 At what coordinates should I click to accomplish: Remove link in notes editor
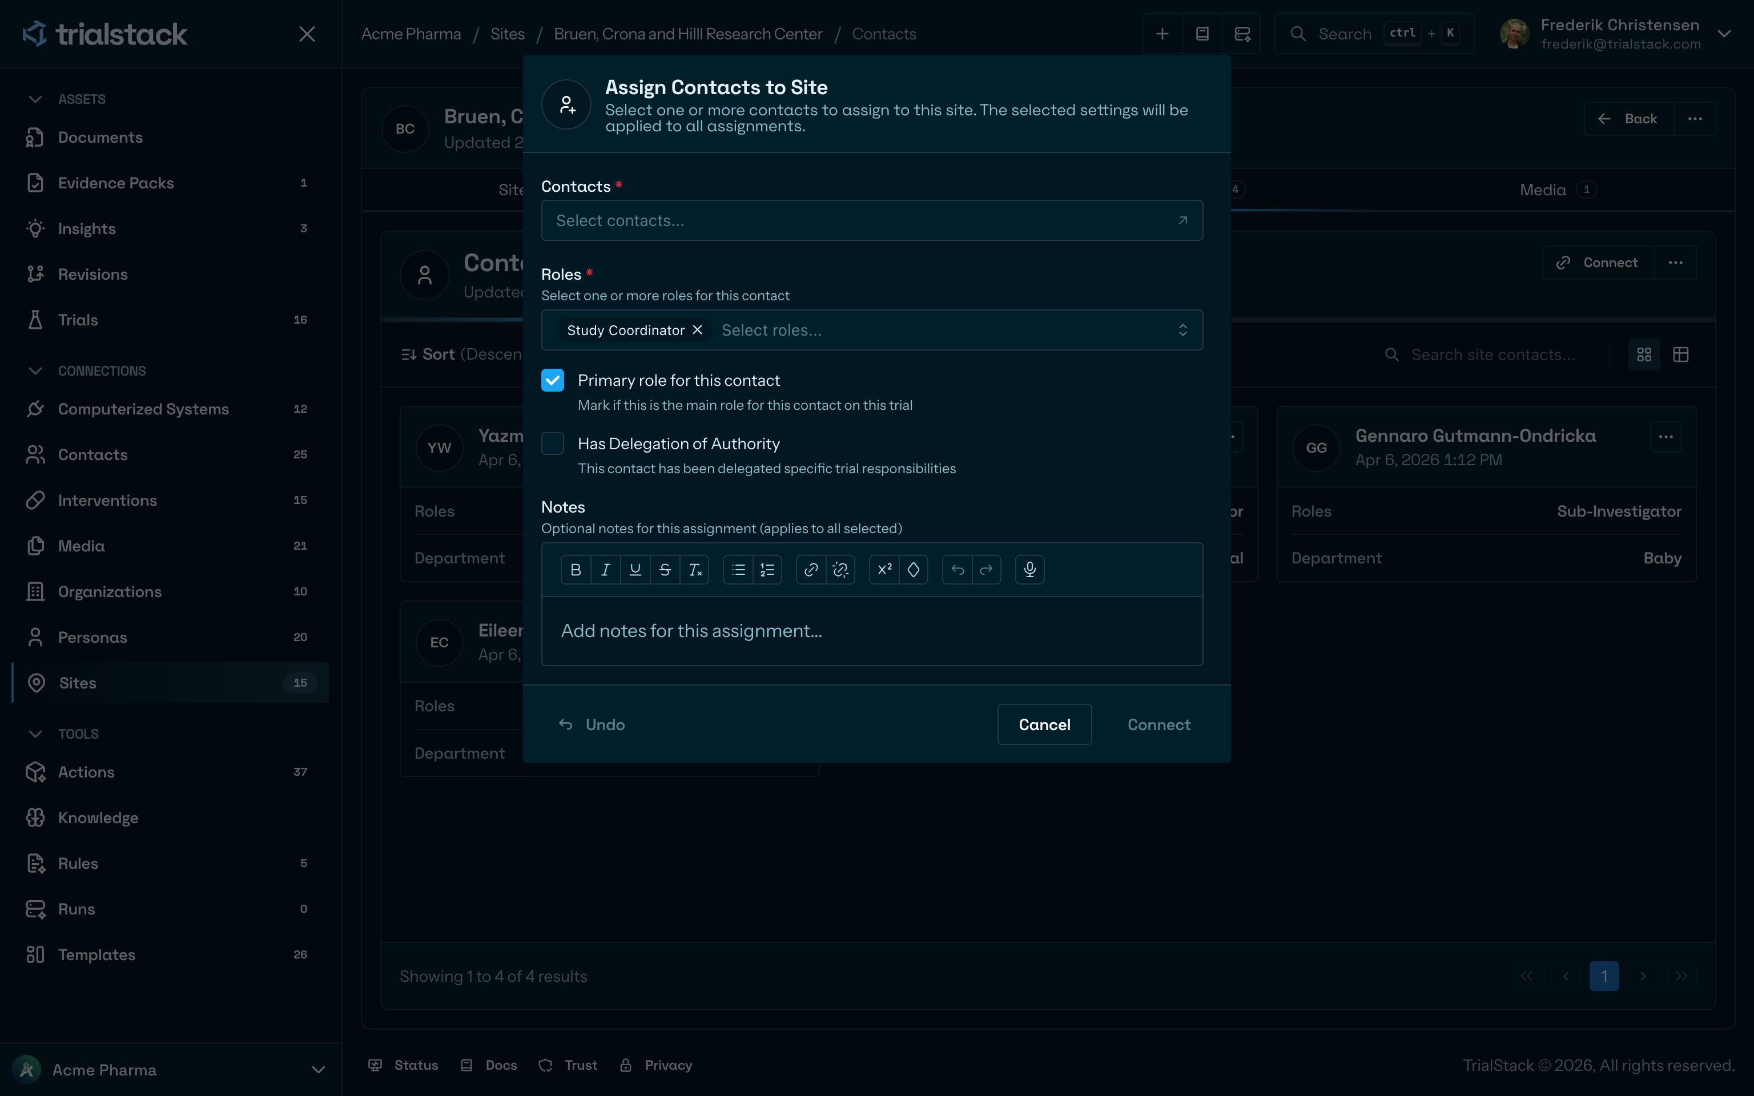coord(841,570)
